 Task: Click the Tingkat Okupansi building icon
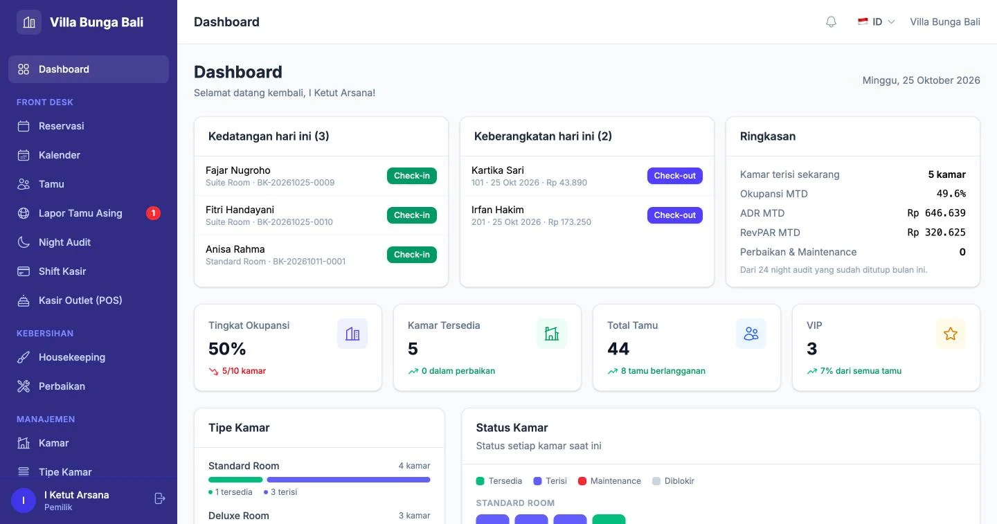click(x=352, y=334)
